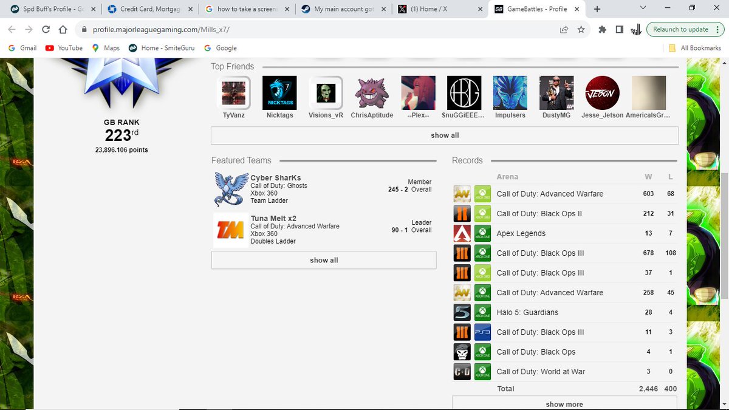Select Apex Legends record text
The image size is (729, 410).
(x=521, y=233)
